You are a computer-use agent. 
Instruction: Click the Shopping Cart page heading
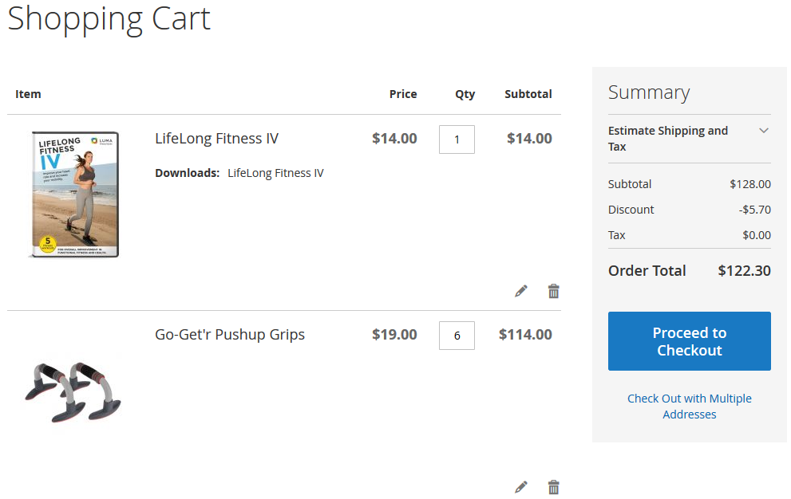pos(109,18)
